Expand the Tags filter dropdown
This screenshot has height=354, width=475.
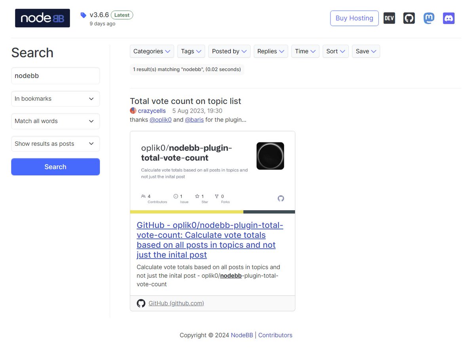click(x=191, y=51)
